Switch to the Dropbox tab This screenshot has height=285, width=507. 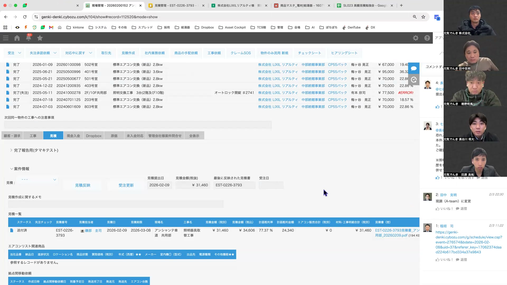click(x=94, y=136)
